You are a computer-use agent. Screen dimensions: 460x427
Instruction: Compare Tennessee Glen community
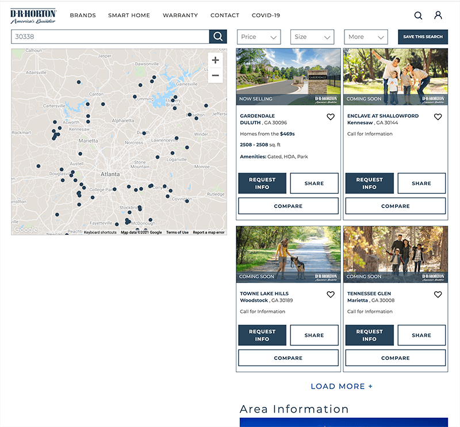(396, 358)
